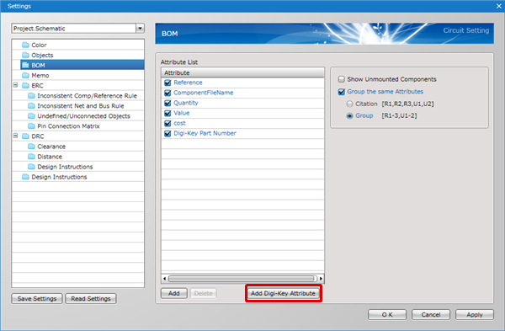Click Add Digi-Key Attribute button

tap(283, 293)
